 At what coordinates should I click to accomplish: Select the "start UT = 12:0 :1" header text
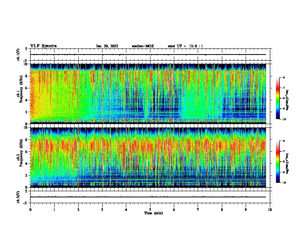[185, 46]
